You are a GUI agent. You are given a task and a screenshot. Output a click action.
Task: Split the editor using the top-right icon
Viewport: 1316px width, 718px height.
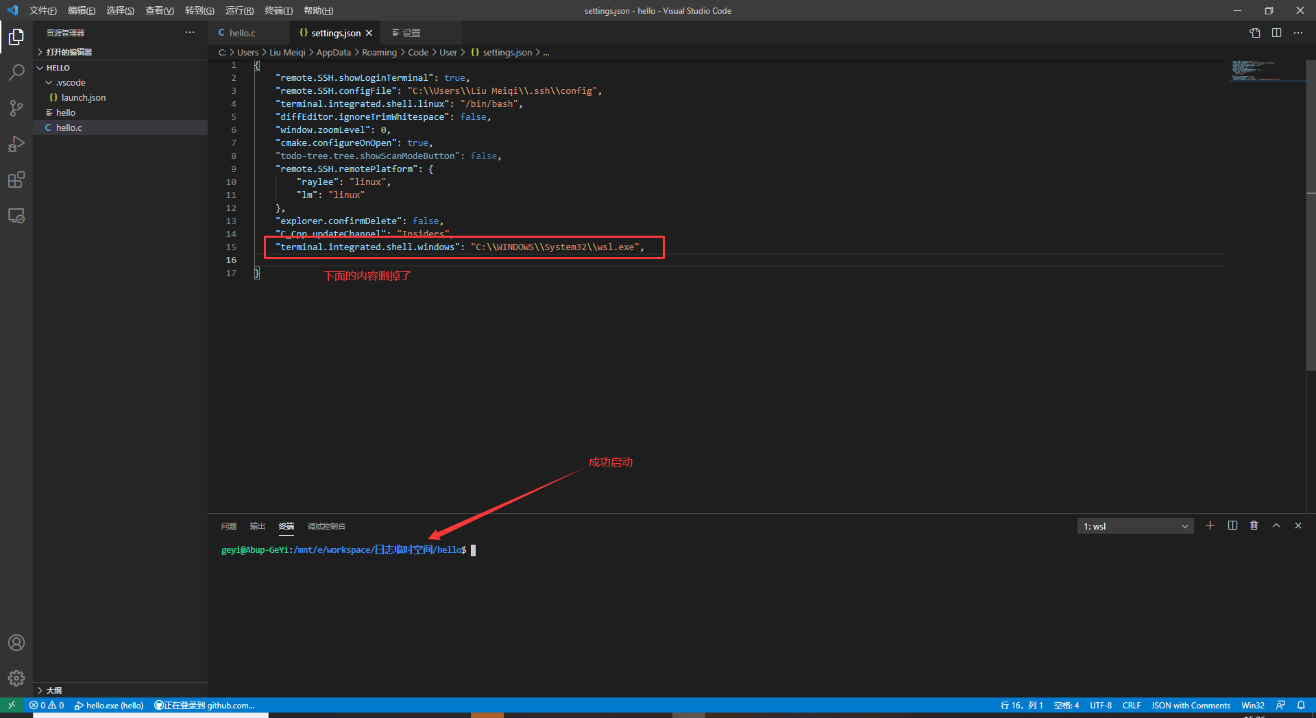tap(1276, 32)
